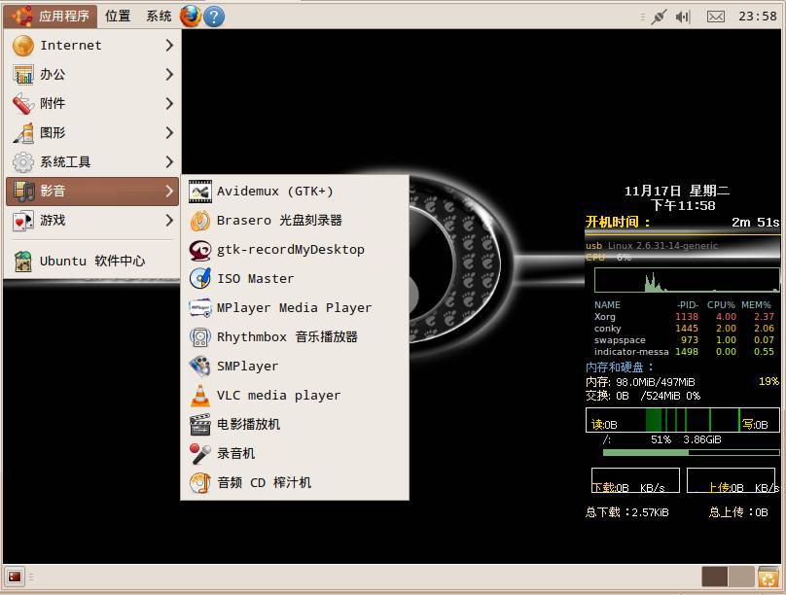Click the MPlayer icon
The height and width of the screenshot is (595, 786).
pyautogui.click(x=200, y=308)
